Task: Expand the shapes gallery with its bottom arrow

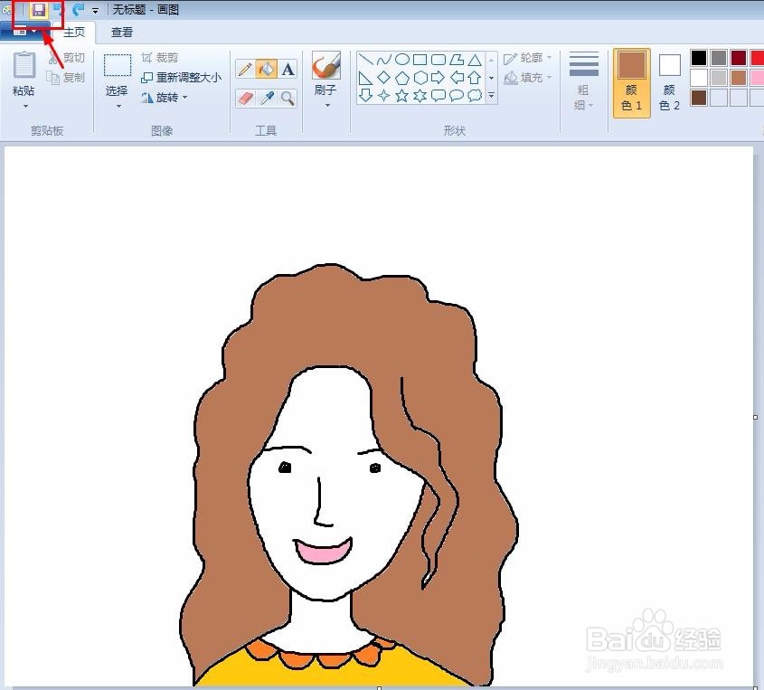Action: (x=491, y=95)
